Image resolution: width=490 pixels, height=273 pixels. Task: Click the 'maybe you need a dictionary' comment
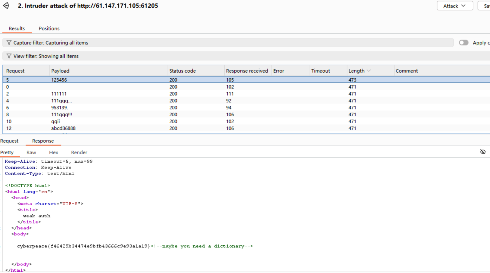[202, 246]
